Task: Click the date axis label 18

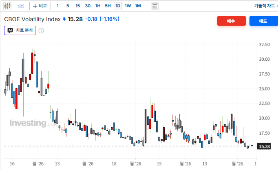Action: (x=114, y=163)
